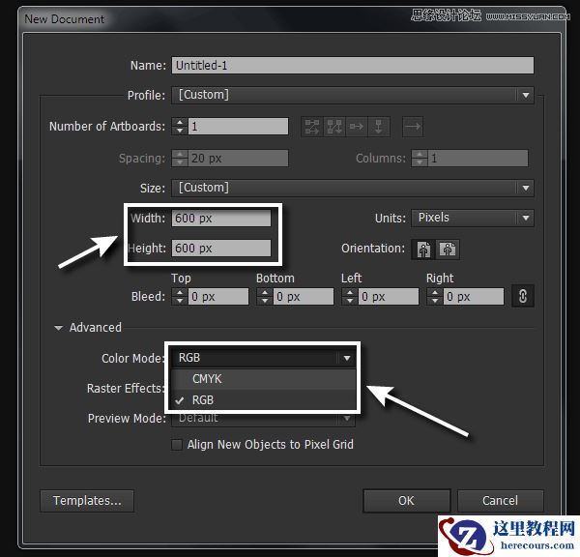Click Number of Artboards stepper arrows
This screenshot has width=580, height=557.
tap(180, 127)
